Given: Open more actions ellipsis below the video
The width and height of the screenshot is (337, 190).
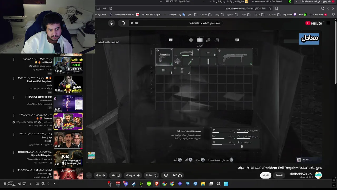Looking at the screenshot, I should pyautogui.click(x=89, y=175).
